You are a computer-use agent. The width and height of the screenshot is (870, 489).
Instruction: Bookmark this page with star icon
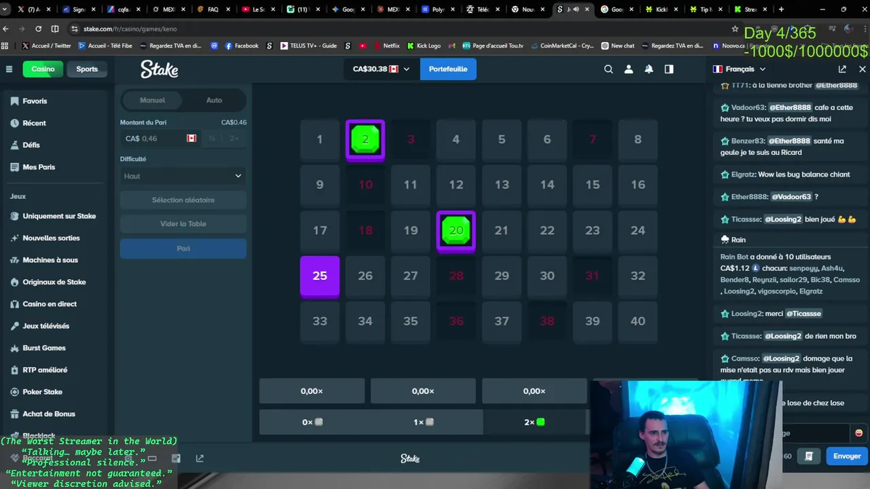tap(735, 29)
